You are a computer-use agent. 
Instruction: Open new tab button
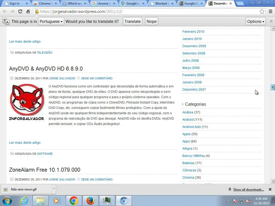240,3
